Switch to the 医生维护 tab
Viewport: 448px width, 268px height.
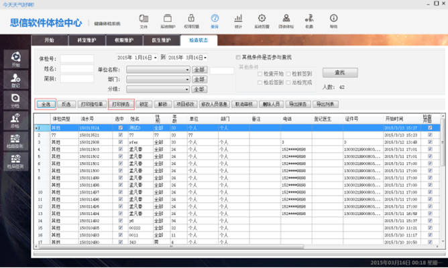(x=162, y=40)
